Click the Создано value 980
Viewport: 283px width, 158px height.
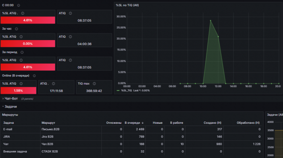pyautogui.click(x=219, y=144)
